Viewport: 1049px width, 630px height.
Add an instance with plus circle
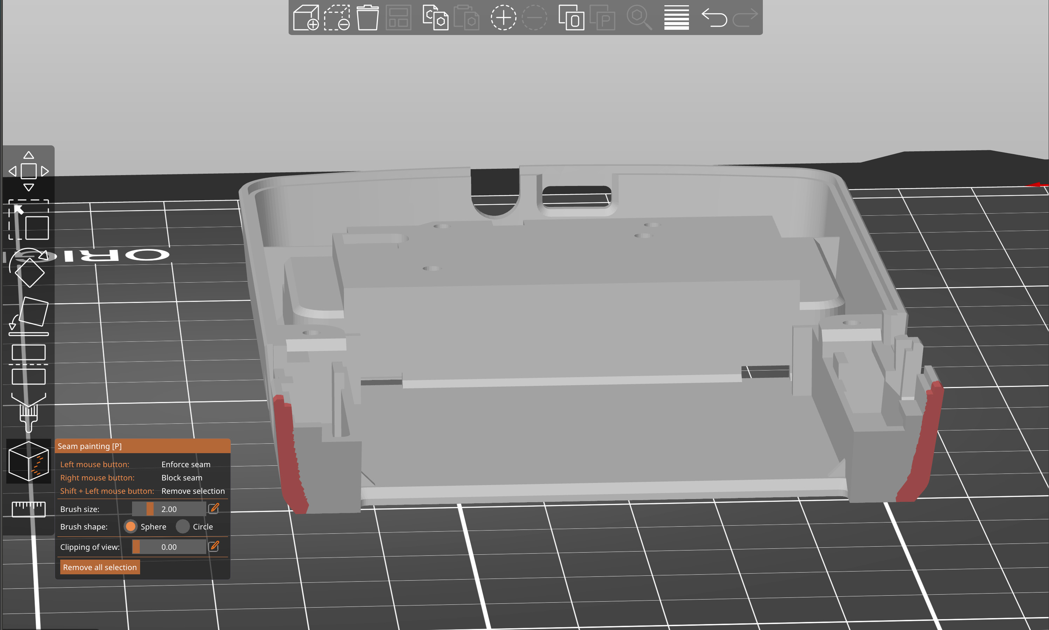(503, 18)
